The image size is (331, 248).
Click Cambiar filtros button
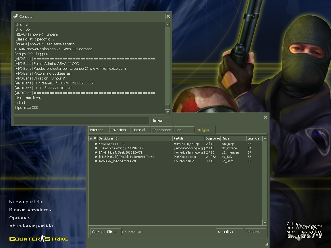pyautogui.click(x=106, y=232)
